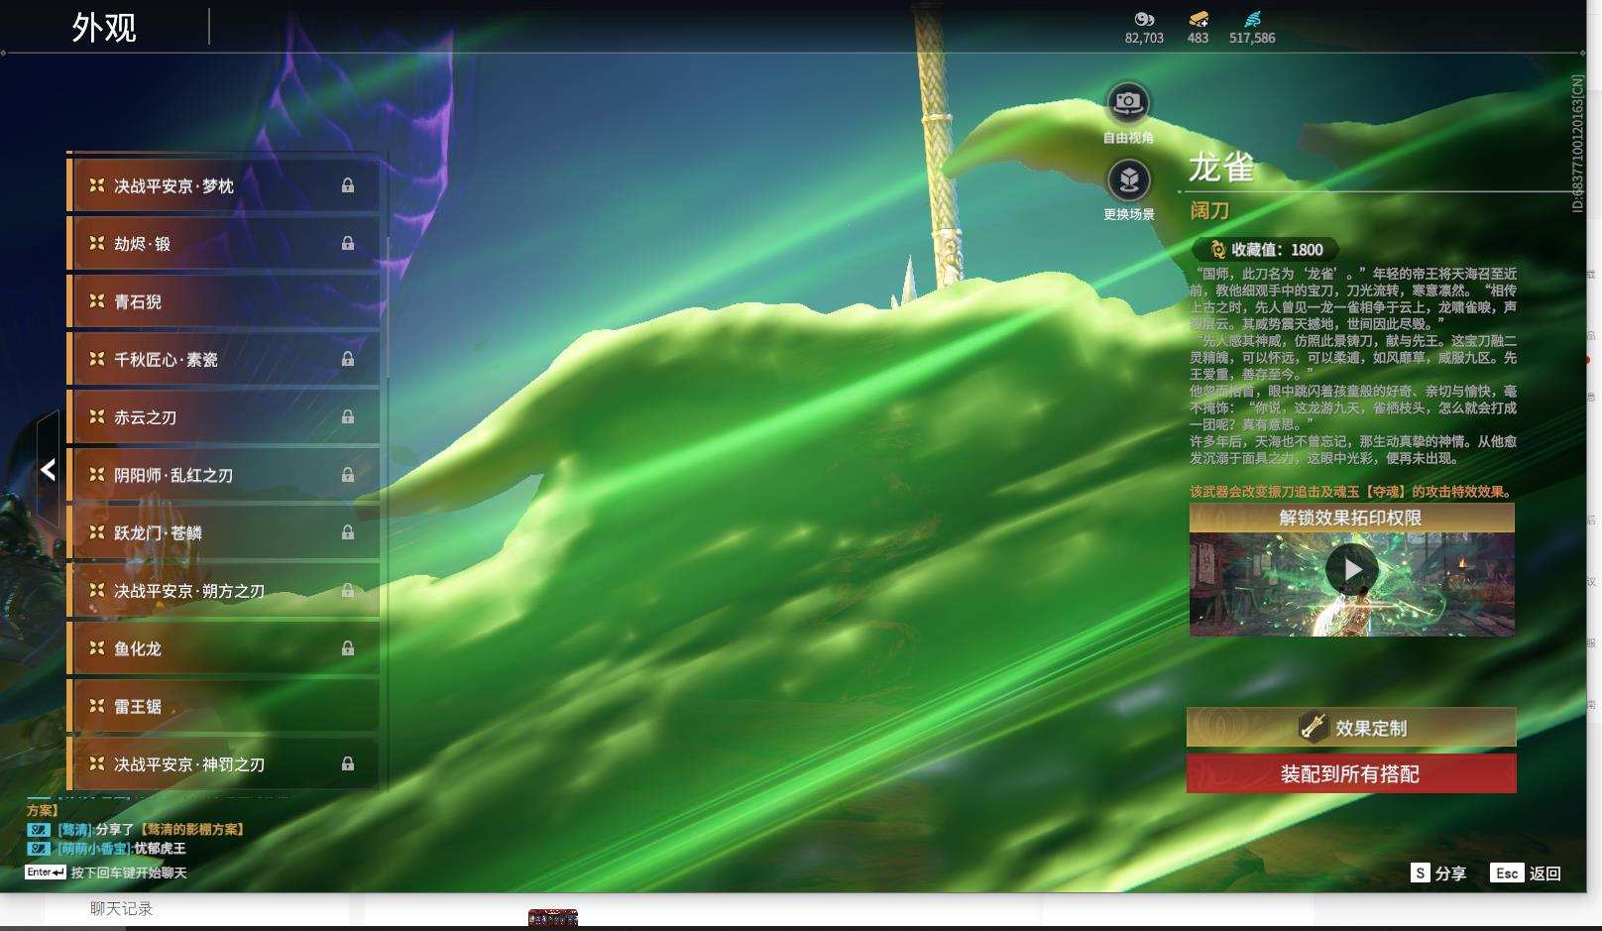The image size is (1602, 931).
Task: Click the 外观 page title
Action: coord(104,28)
